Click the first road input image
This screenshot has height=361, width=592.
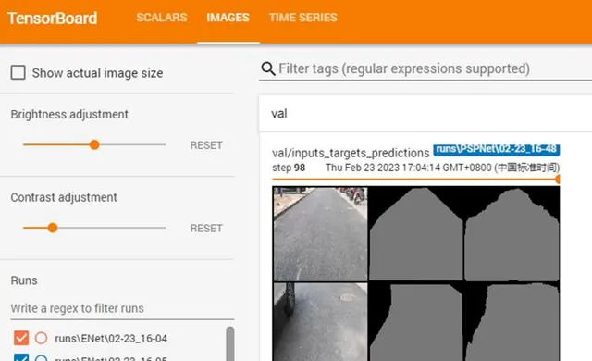click(x=320, y=234)
